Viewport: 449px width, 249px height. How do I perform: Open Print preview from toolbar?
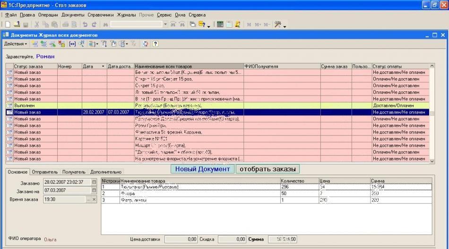coord(74,25)
